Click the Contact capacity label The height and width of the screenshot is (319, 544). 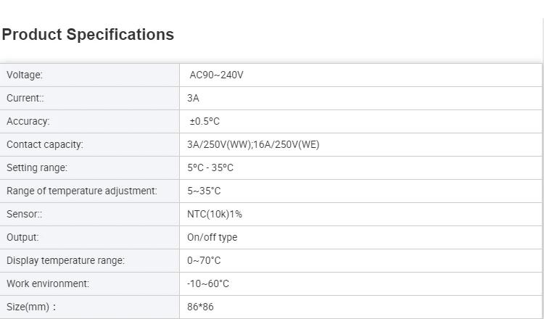click(45, 144)
